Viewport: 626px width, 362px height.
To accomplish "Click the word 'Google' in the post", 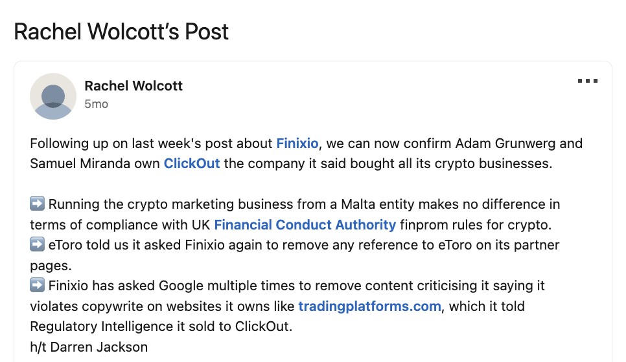I will pos(181,286).
